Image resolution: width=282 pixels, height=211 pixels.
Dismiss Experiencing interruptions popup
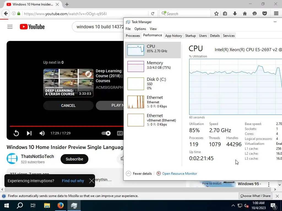pos(91,181)
